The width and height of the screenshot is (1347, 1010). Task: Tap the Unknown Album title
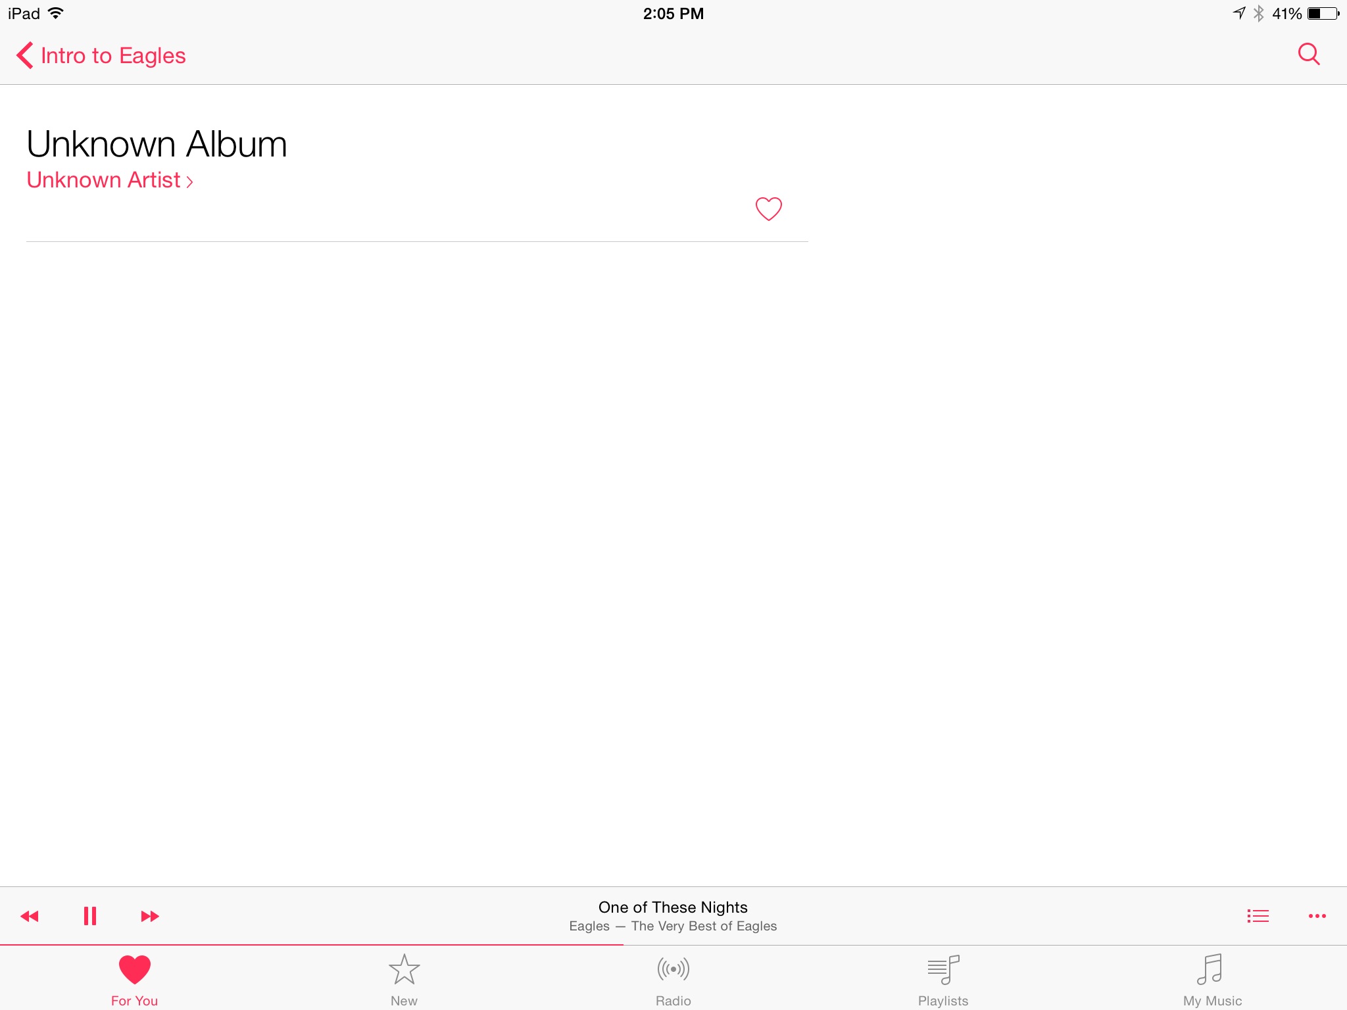click(x=157, y=144)
